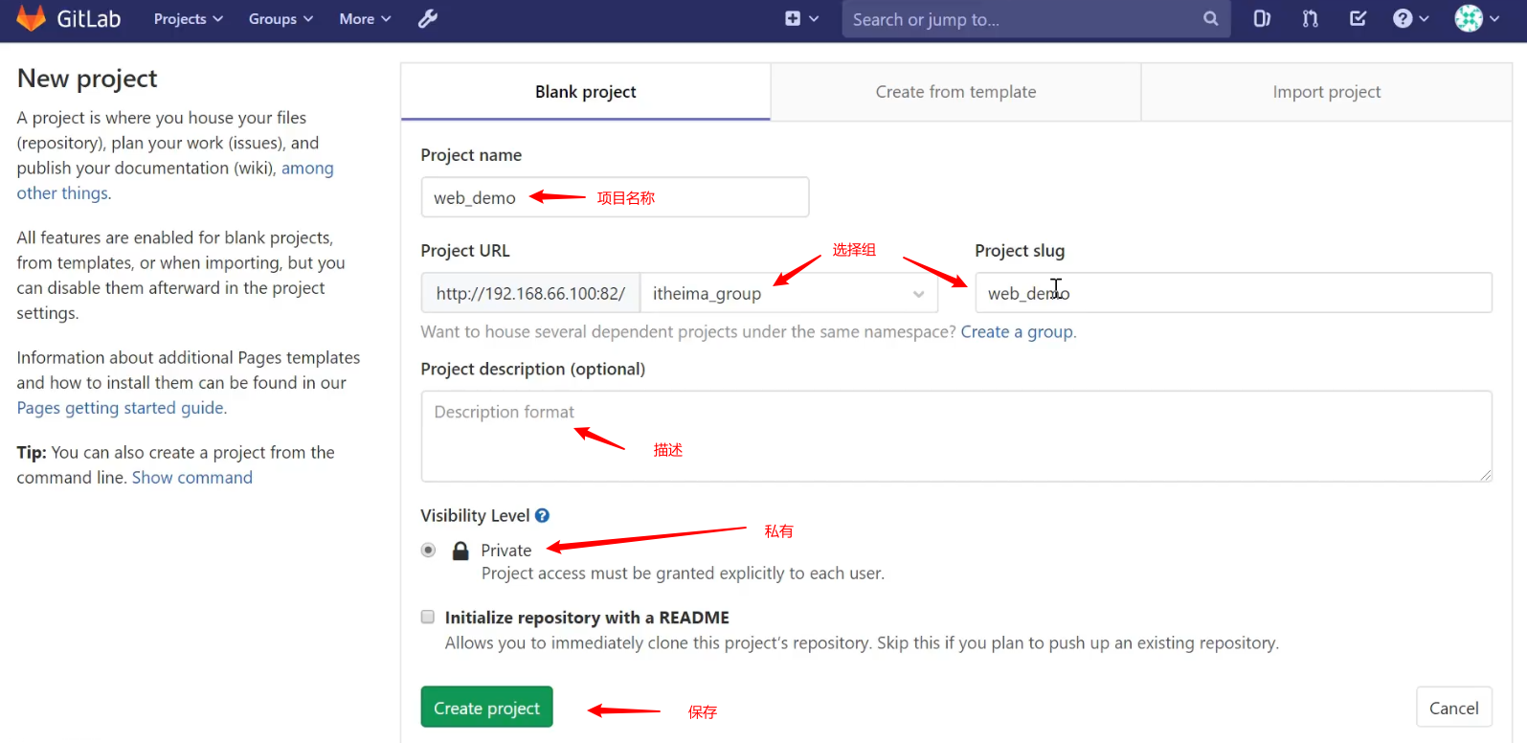Click the Visibility Level help icon
The width and height of the screenshot is (1527, 743).
(x=542, y=516)
